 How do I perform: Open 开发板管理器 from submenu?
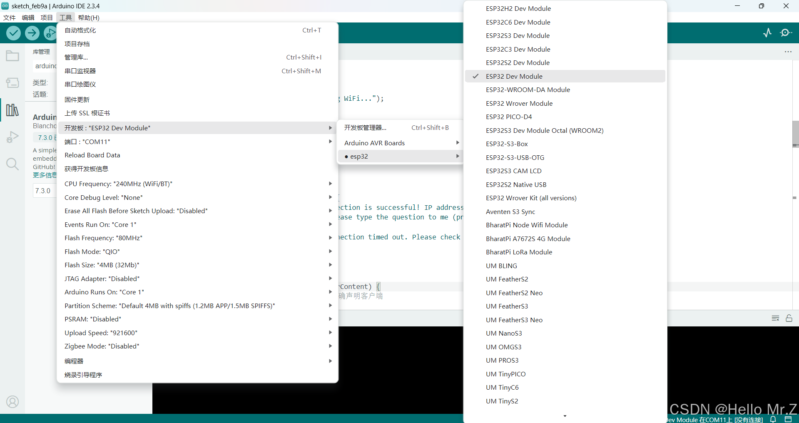pos(401,127)
